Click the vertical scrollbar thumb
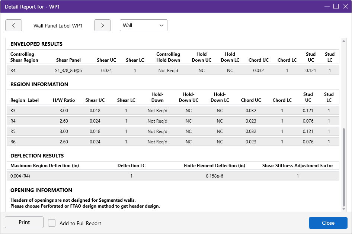This screenshot has height=234, width=352. pos(344,167)
